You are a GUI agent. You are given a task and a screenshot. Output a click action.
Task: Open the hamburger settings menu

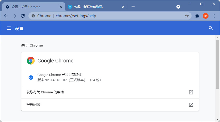pyautogui.click(x=9, y=28)
